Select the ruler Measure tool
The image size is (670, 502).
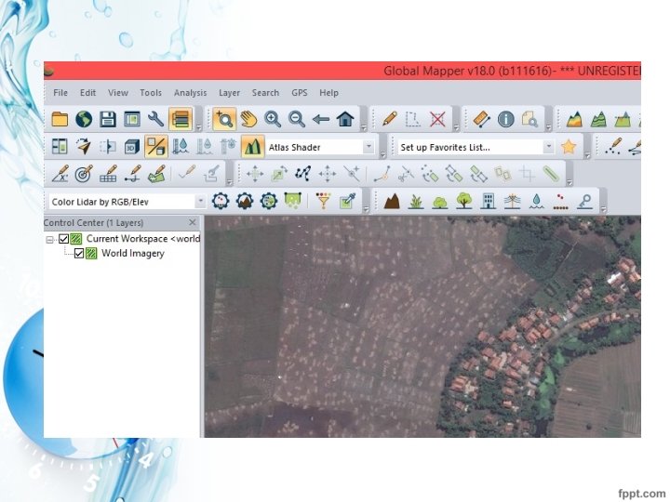482,119
